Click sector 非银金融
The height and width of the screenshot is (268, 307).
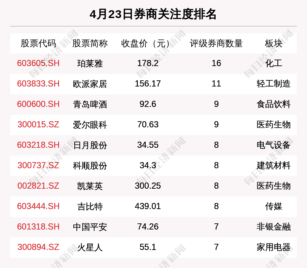(274, 227)
